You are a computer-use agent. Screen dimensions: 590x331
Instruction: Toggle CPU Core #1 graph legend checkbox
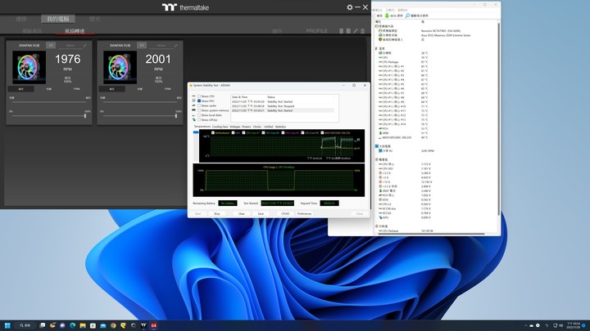pyautogui.click(x=243, y=133)
